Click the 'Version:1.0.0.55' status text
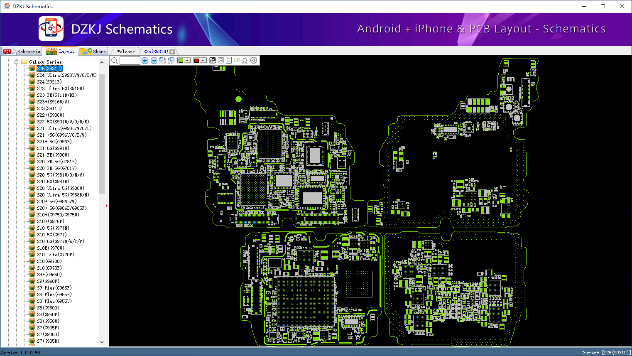 pyautogui.click(x=20, y=353)
